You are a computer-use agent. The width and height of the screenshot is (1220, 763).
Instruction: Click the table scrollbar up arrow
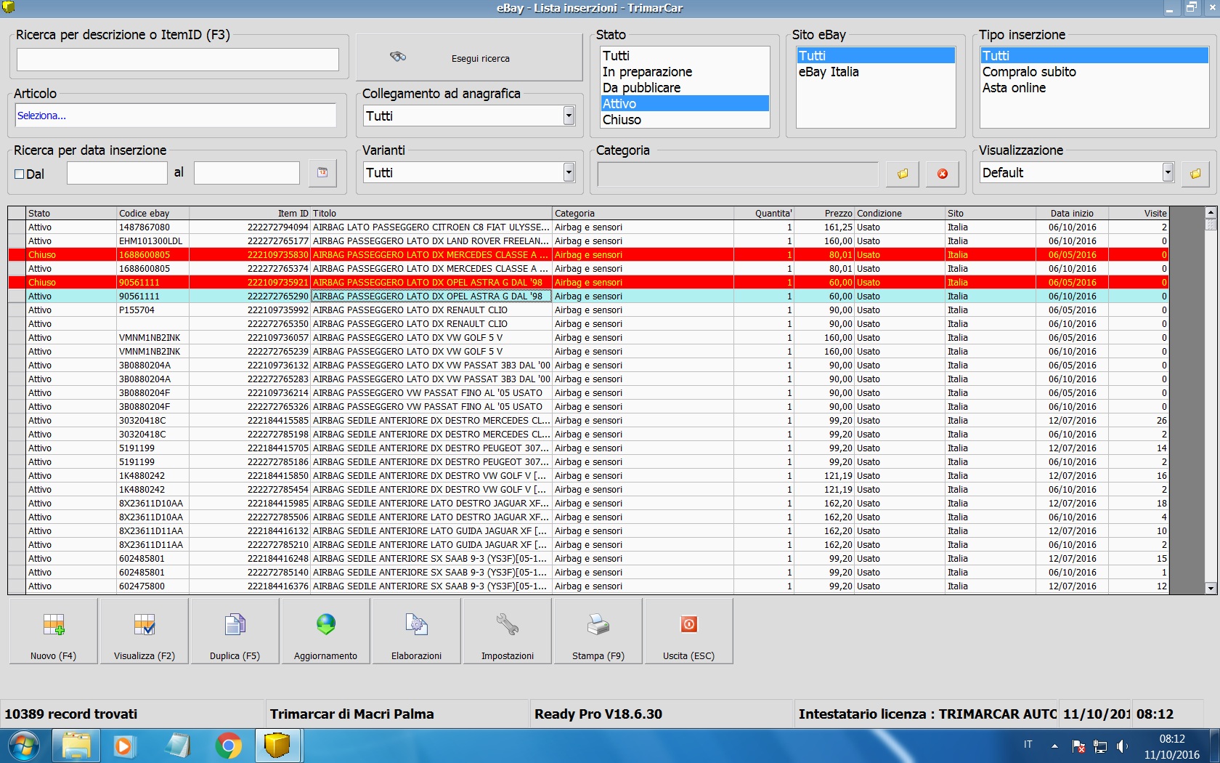tap(1211, 213)
